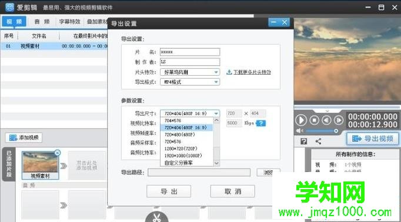Click the 文件名 column header

[39, 36]
